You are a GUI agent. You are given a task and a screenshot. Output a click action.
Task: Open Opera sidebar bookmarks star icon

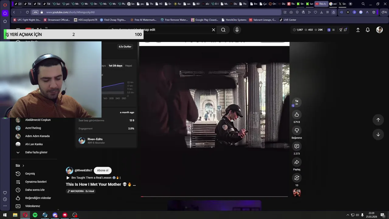(5, 21)
